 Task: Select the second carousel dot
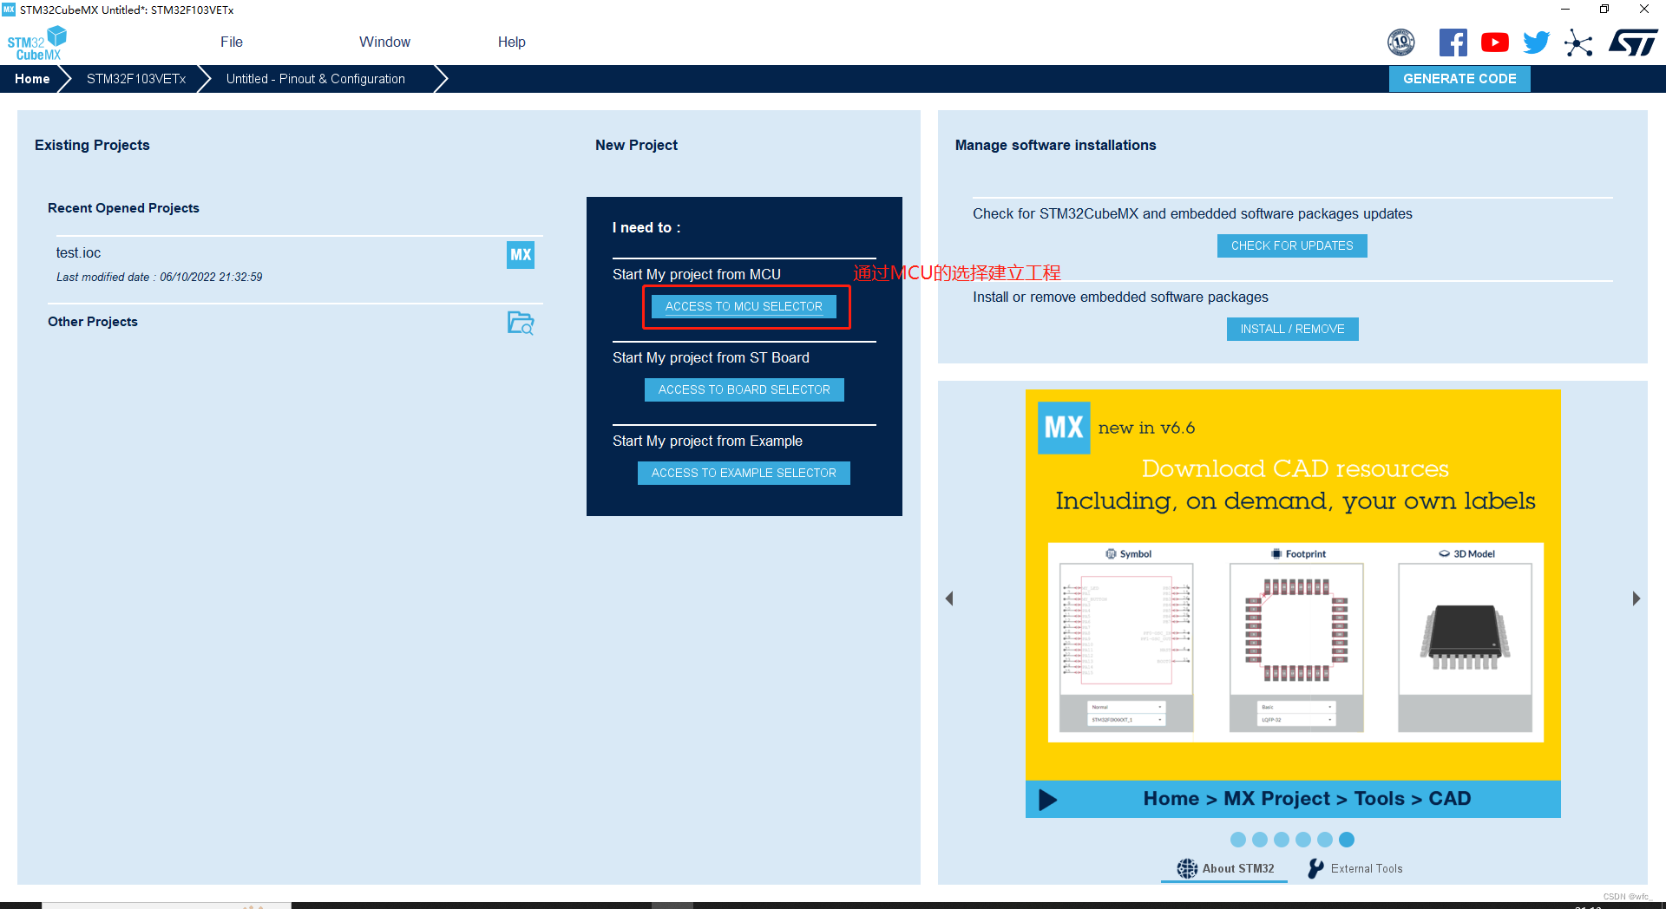pos(1260,840)
